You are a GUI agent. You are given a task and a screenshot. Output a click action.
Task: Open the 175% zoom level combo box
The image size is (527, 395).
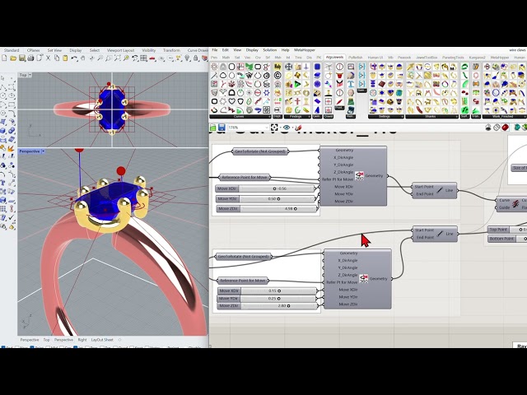coord(249,128)
